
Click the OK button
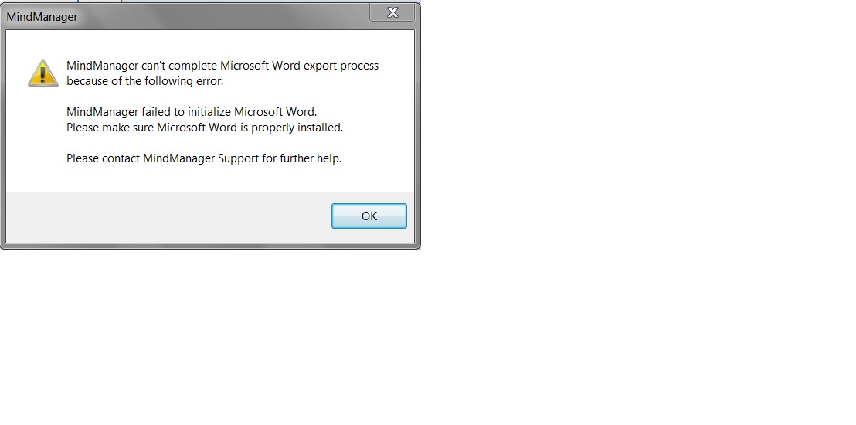click(369, 216)
